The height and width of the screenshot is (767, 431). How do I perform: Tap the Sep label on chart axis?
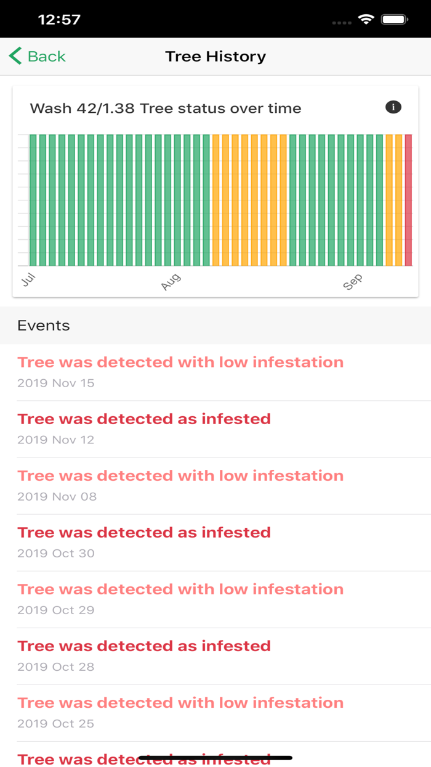(x=353, y=282)
